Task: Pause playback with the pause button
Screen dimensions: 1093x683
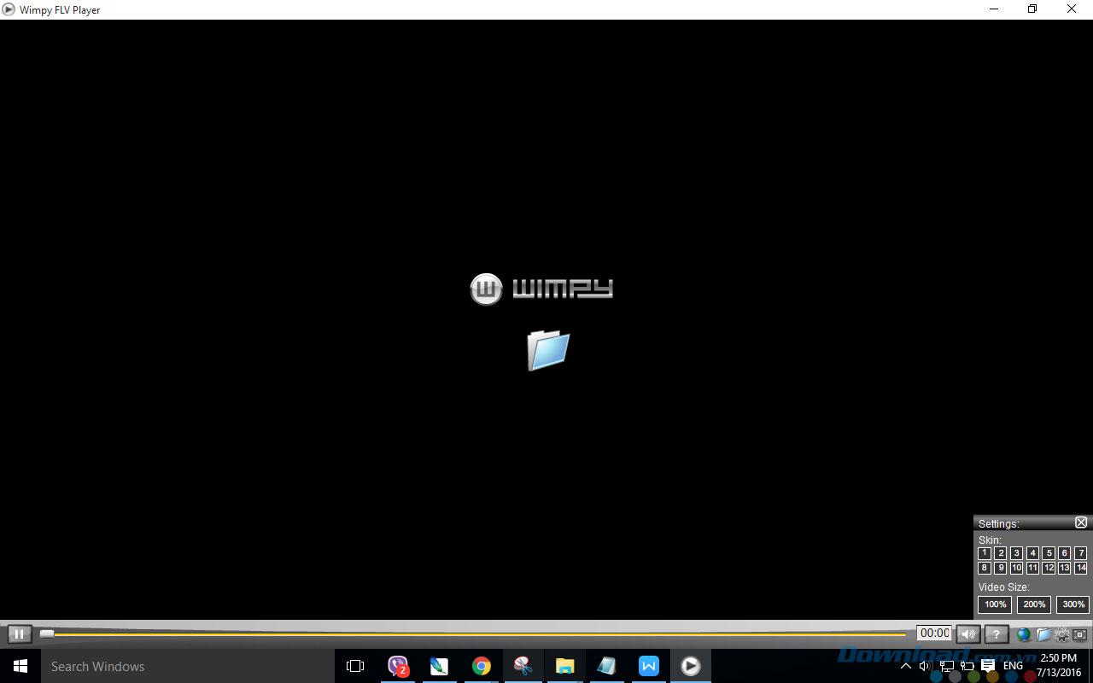Action: tap(20, 634)
